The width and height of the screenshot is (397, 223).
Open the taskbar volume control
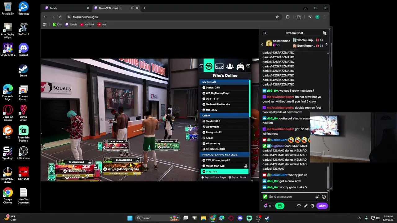point(377,218)
